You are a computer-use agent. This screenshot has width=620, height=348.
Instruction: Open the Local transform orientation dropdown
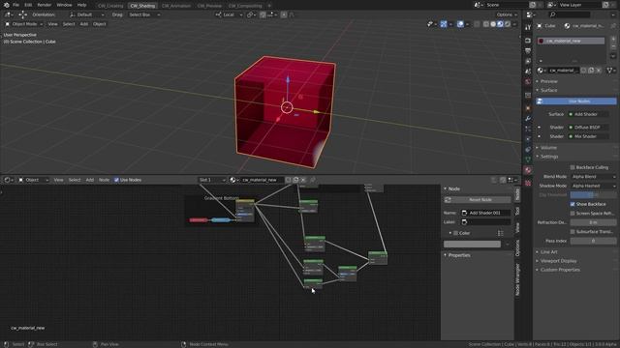[229, 14]
